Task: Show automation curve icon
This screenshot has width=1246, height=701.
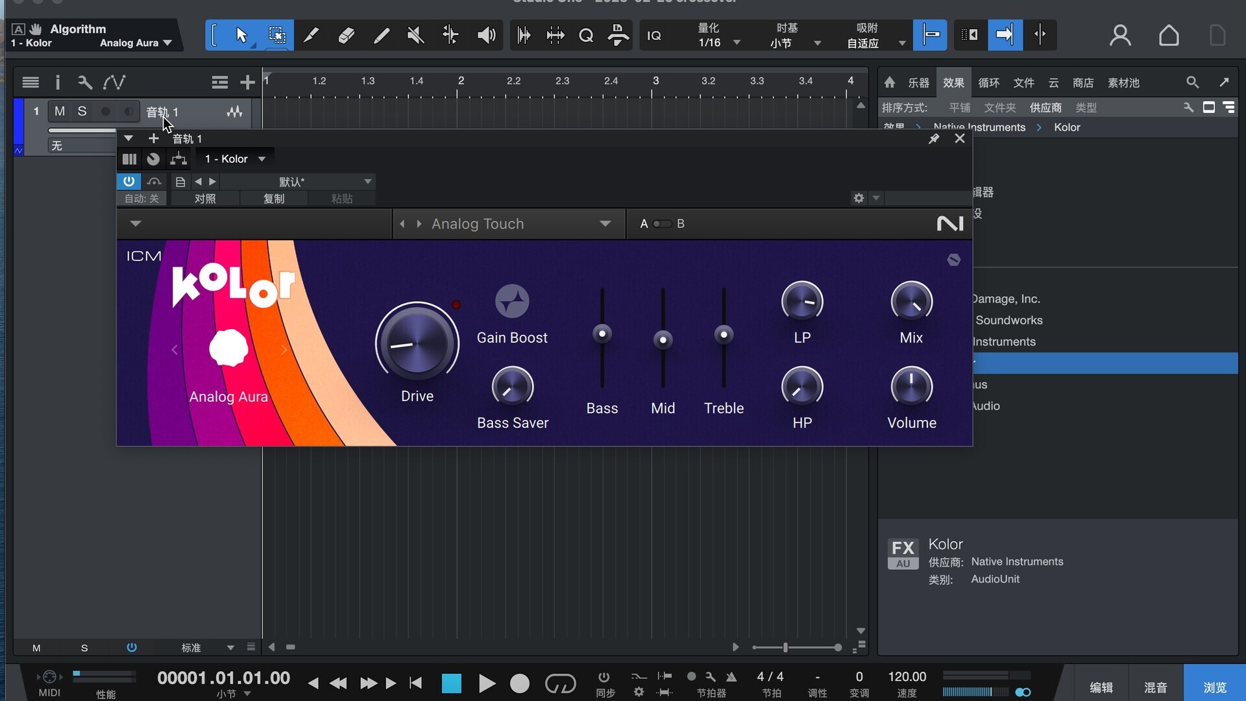Action: point(114,82)
